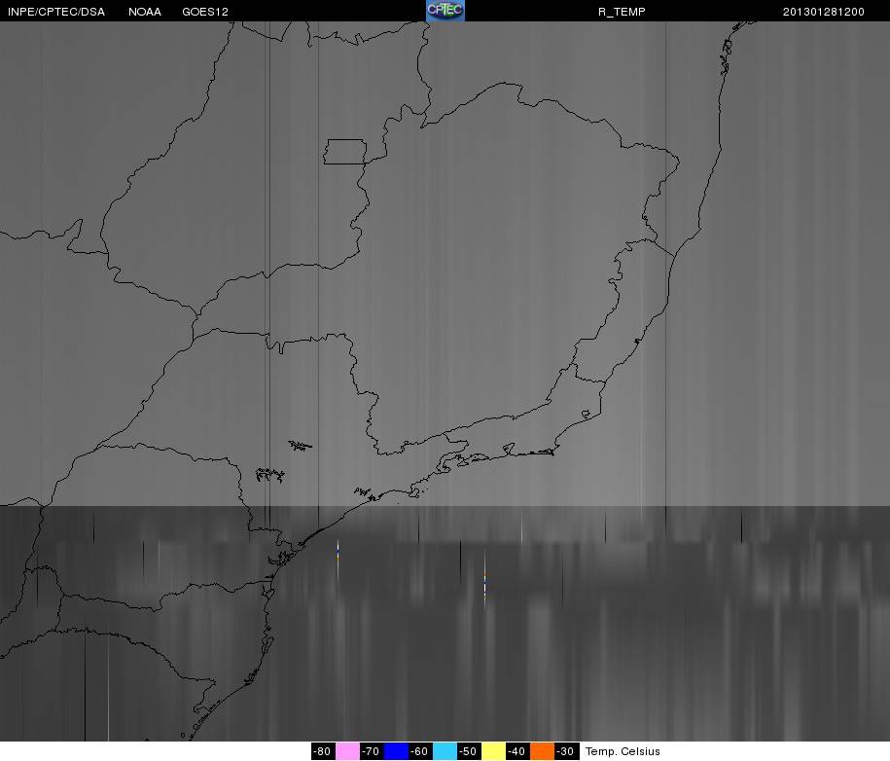This screenshot has height=761, width=890.
Task: Click the R_TEMP product label
Action: pos(622,12)
